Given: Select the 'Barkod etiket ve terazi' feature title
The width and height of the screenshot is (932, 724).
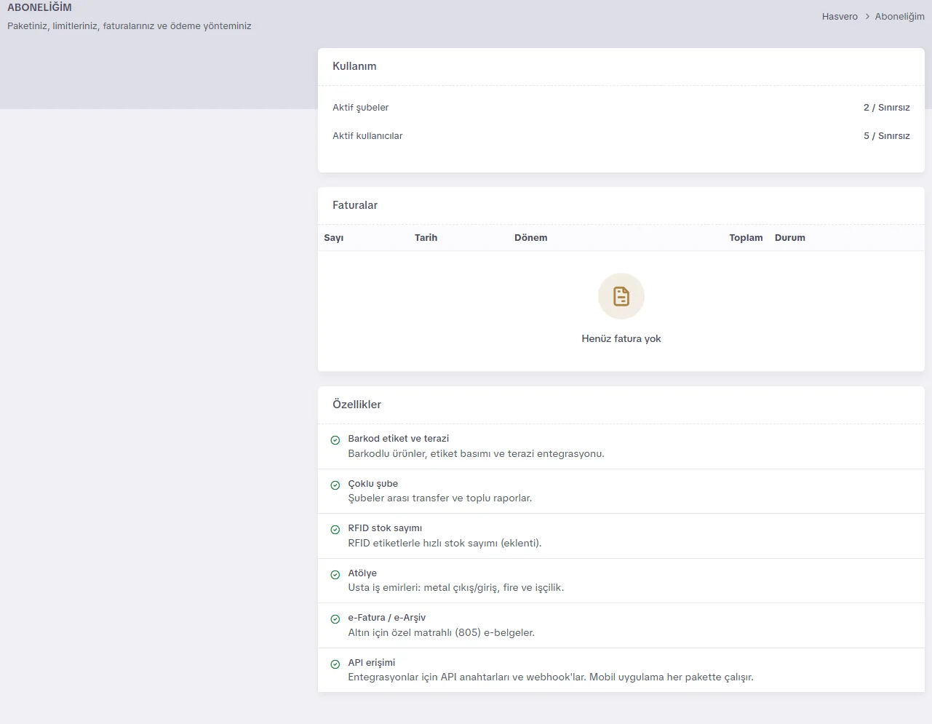Looking at the screenshot, I should (399, 439).
